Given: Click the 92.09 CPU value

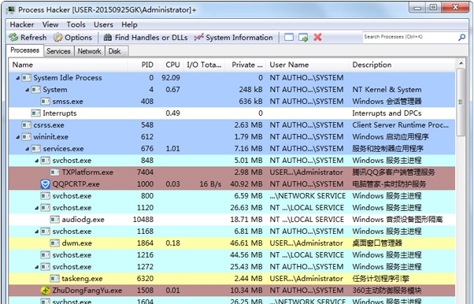Looking at the screenshot, I should pos(171,78).
